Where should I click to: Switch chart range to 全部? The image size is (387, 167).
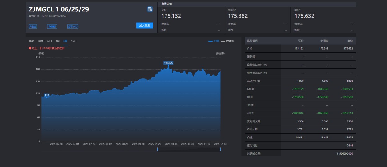[31, 41]
